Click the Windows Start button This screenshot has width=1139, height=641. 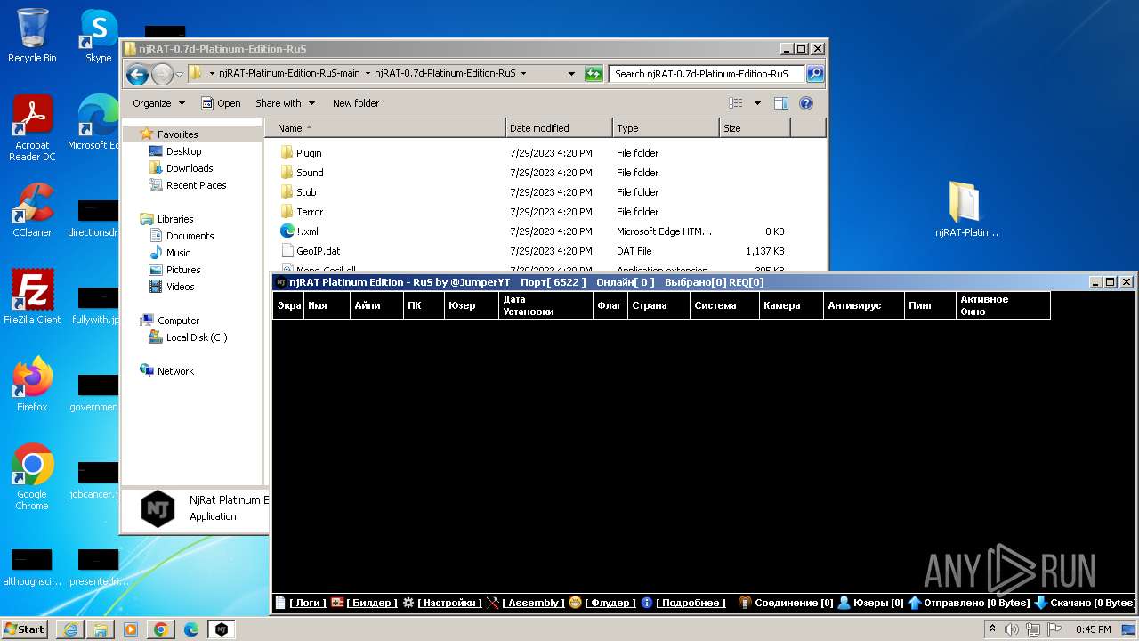(x=25, y=629)
